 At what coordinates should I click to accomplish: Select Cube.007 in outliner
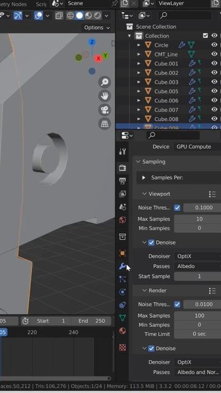pyautogui.click(x=166, y=110)
